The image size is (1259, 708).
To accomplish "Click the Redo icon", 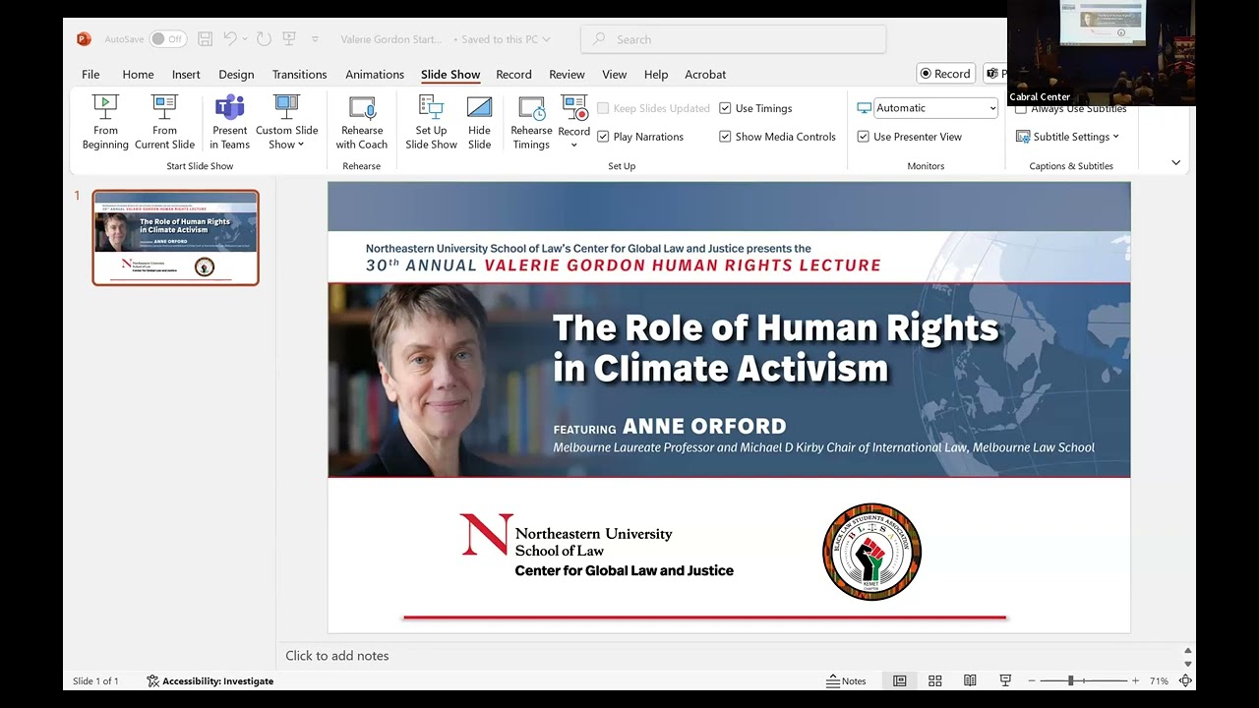I will tap(264, 39).
